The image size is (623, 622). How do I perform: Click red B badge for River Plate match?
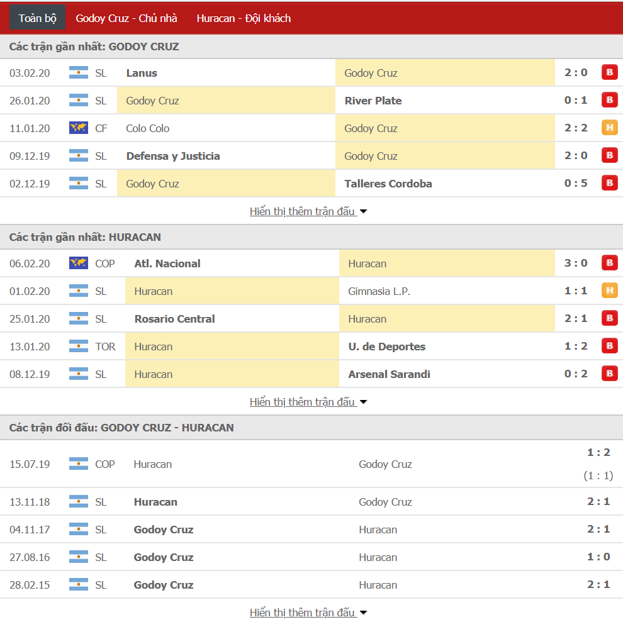point(610,100)
